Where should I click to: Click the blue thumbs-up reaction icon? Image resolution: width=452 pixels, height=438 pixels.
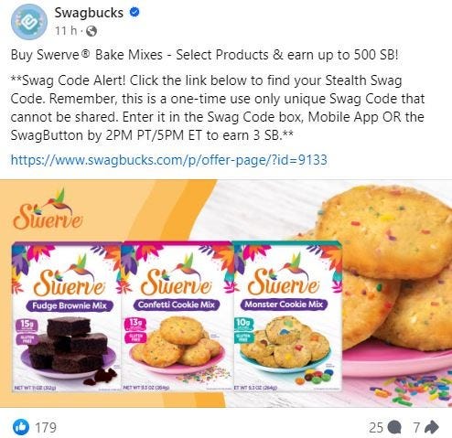coord(21,427)
